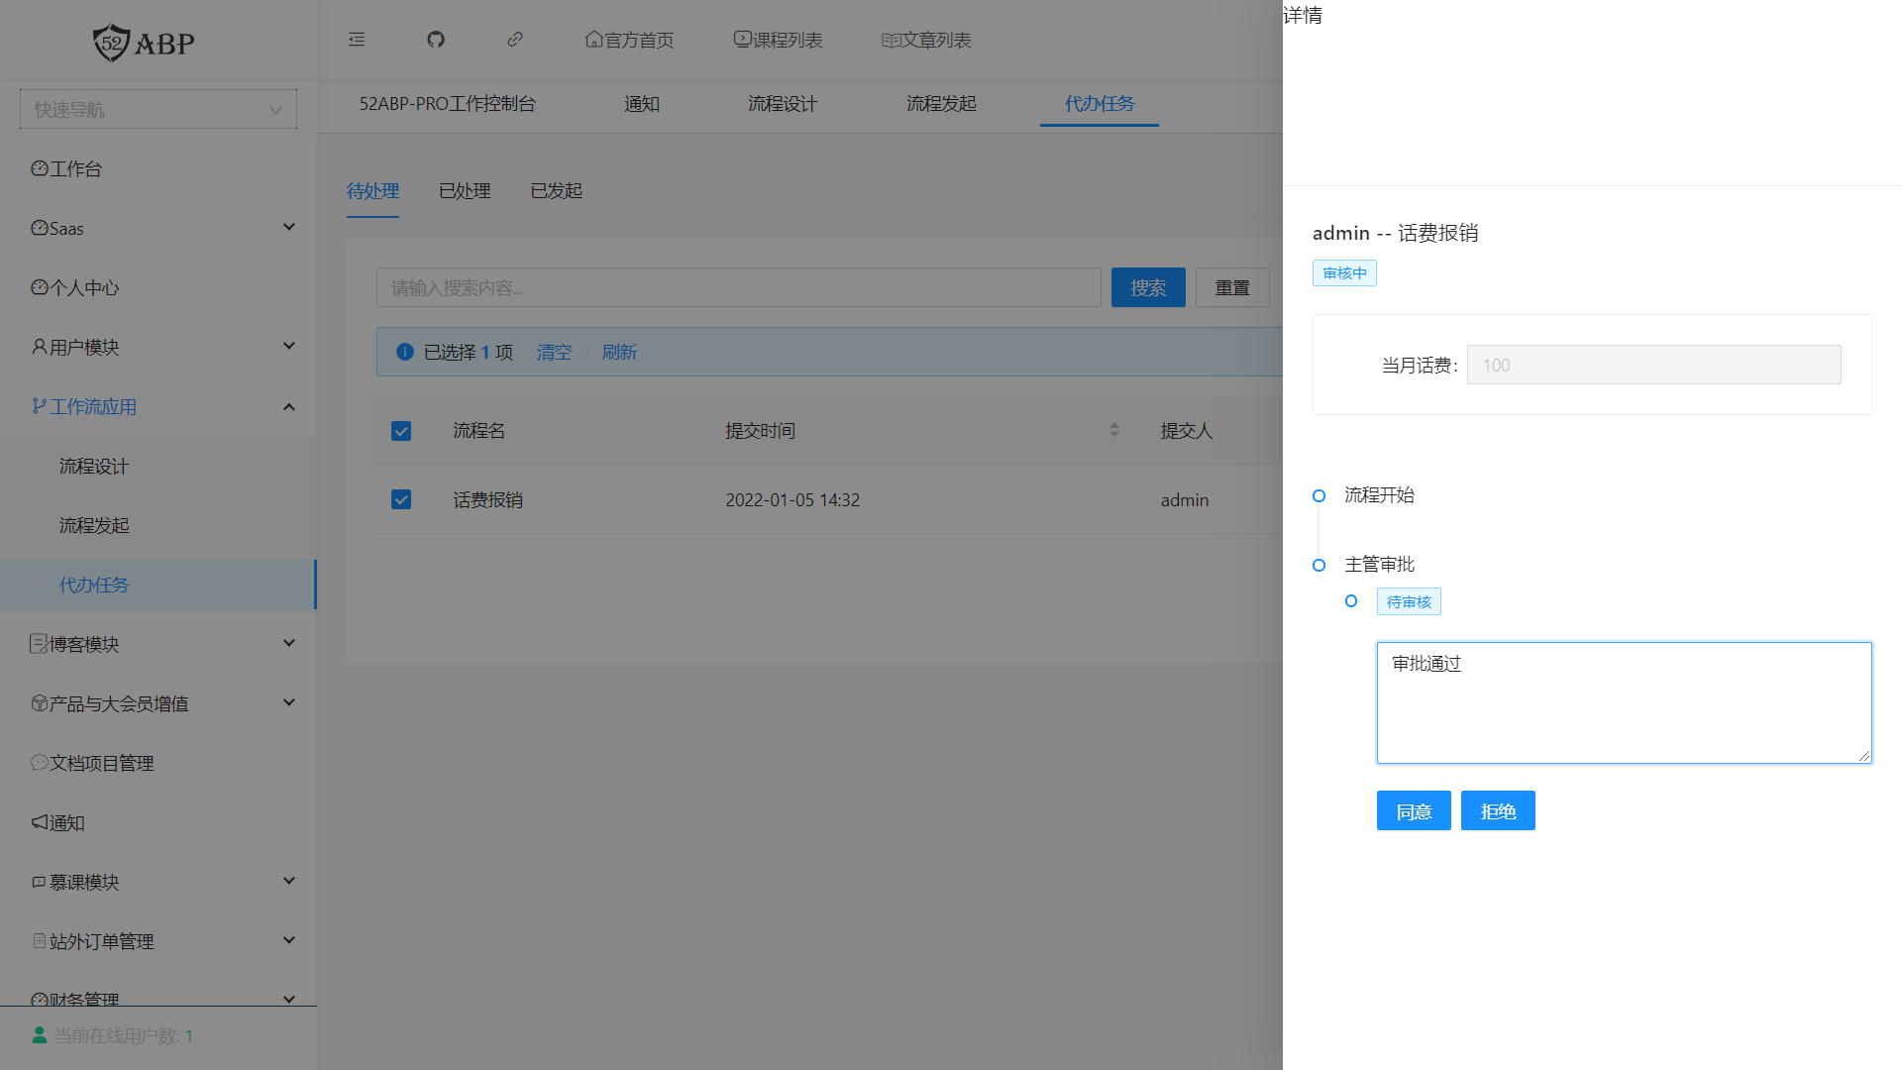Viewport: 1902px width, 1070px height.
Task: Click the link chain icon in header
Action: (x=515, y=40)
